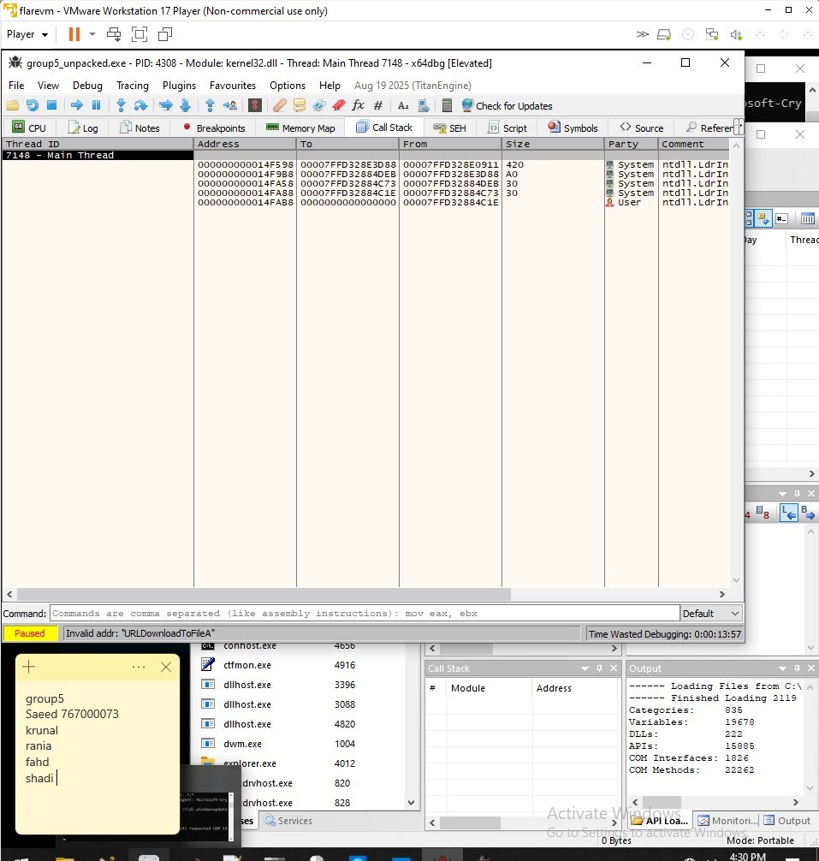Image resolution: width=819 pixels, height=861 pixels.
Task: Click the Step Into toolbar icon
Action: pyautogui.click(x=121, y=105)
